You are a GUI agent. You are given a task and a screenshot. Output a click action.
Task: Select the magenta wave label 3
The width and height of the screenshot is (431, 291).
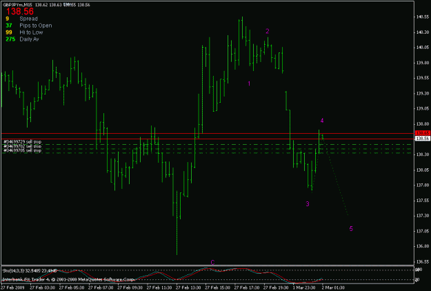click(308, 204)
